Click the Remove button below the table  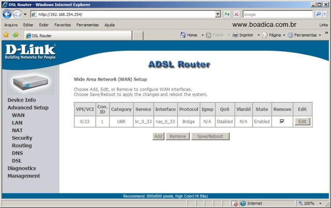tap(178, 136)
